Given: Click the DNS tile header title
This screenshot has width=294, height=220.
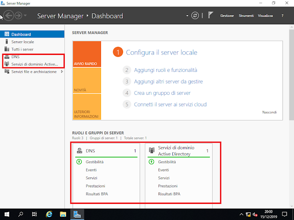Looking at the screenshot, I should [x=90, y=151].
